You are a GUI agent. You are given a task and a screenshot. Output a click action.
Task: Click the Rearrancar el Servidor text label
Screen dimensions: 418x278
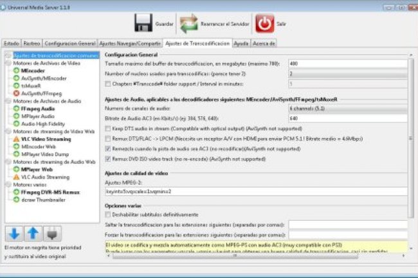[x=224, y=24]
